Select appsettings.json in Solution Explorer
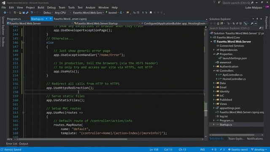Viewport: 270px width, 152px height. point(229,108)
